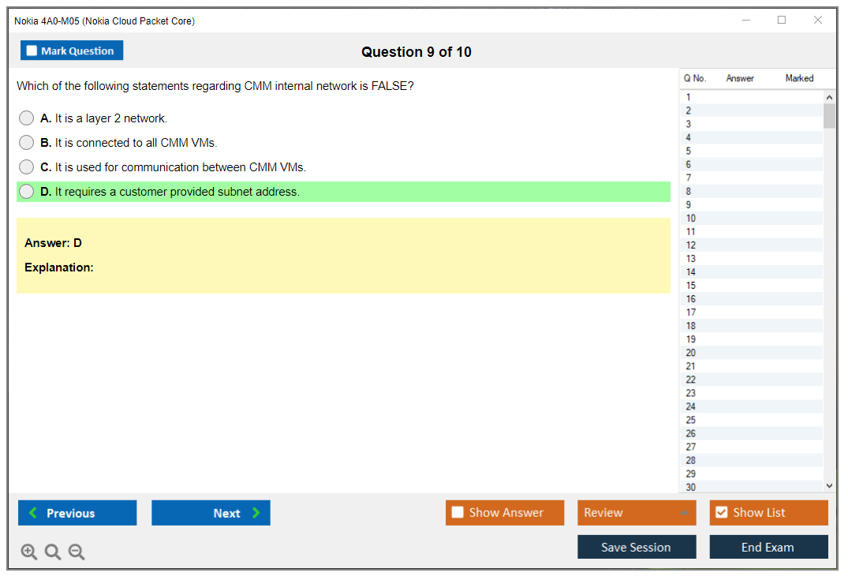Click the zoom out magnifier icon
Screen dimensions: 848x580
tap(77, 552)
